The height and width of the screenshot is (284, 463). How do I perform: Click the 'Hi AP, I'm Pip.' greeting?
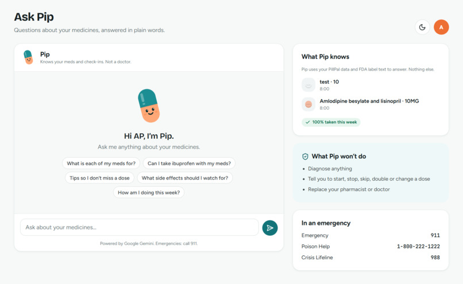[x=149, y=136]
